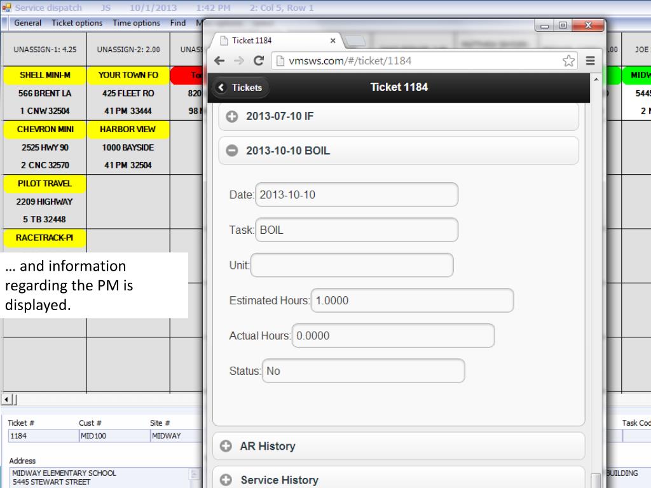Click the browser forward arrow
The image size is (651, 488).
(x=239, y=60)
